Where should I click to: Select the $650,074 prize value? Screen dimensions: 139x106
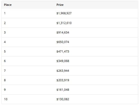click(63, 42)
